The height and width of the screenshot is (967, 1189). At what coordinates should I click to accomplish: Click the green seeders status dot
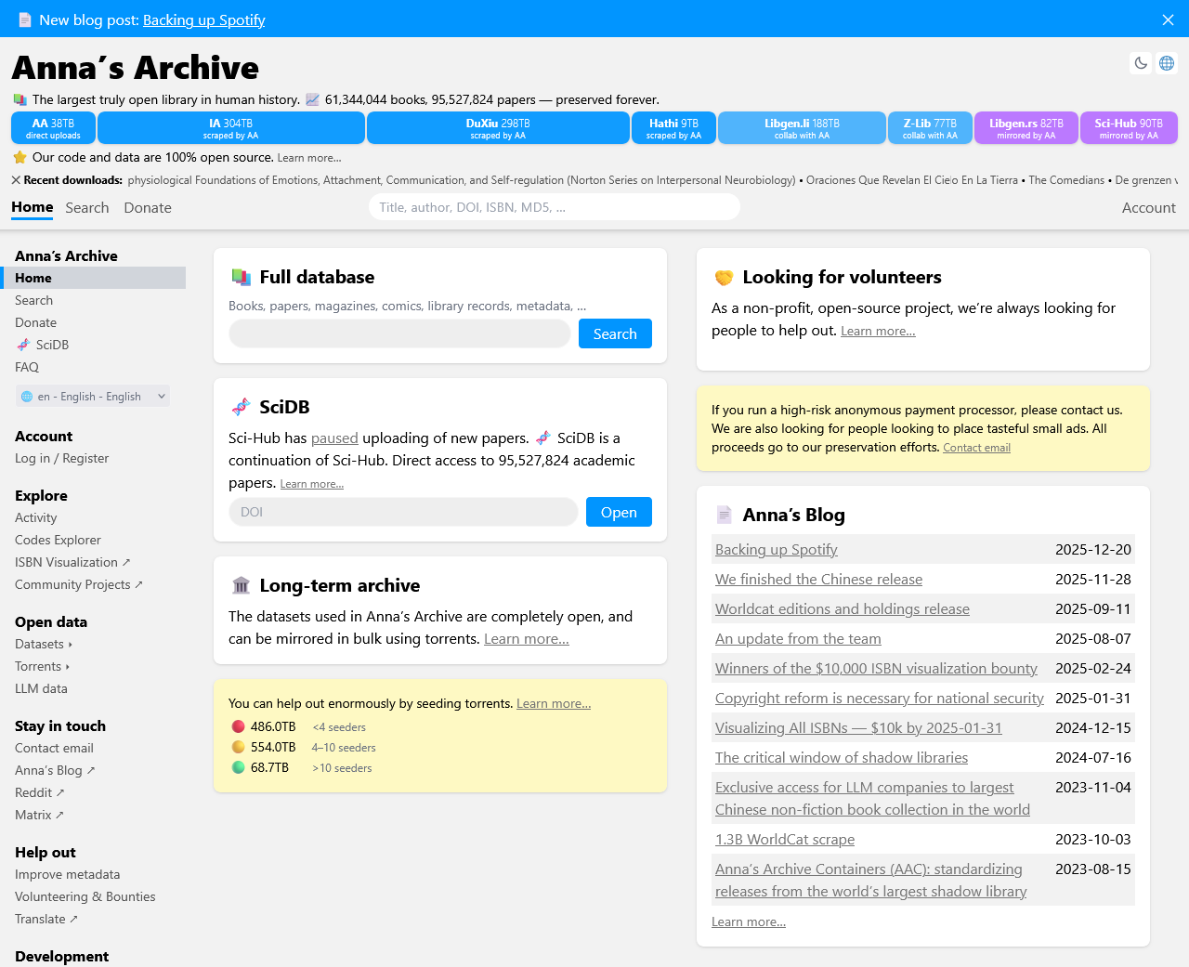[238, 767]
